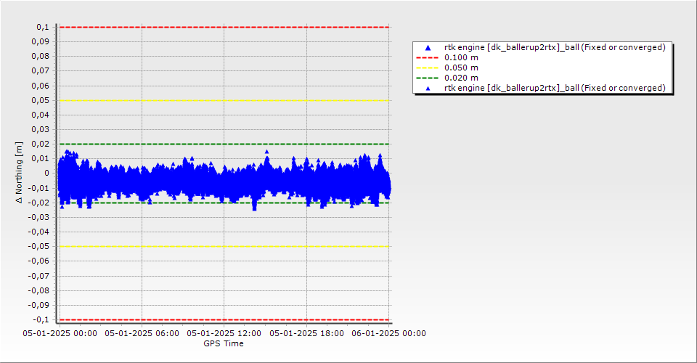
Task: Click the first rtk engine legend entry text
Action: pyautogui.click(x=555, y=47)
